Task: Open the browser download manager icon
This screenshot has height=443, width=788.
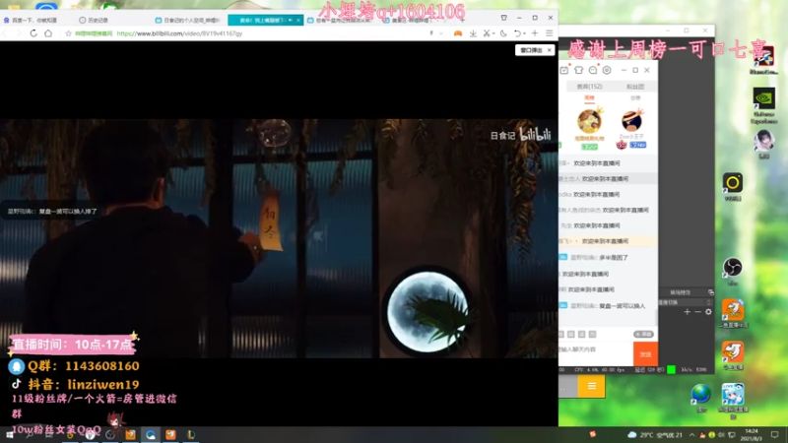Action: [x=473, y=33]
